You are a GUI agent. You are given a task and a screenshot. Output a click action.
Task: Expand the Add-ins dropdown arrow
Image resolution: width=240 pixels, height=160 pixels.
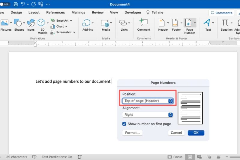[93, 23]
